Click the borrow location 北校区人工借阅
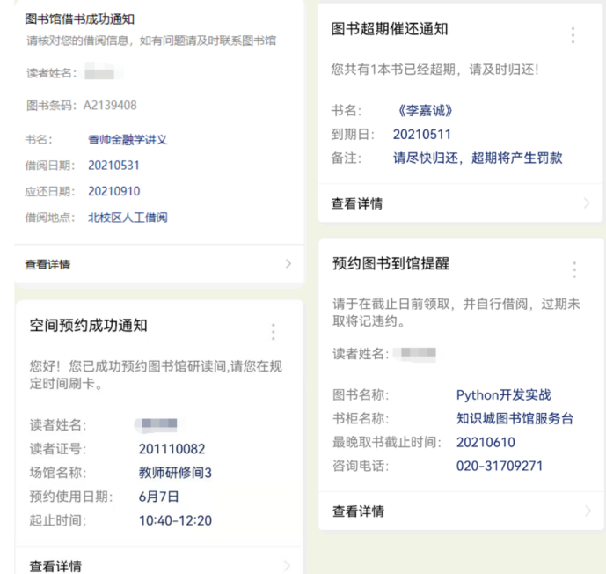Image resolution: width=606 pixels, height=574 pixels. (x=128, y=217)
